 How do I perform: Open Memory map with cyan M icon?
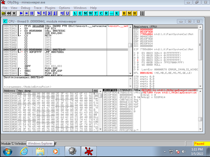point(85,13)
